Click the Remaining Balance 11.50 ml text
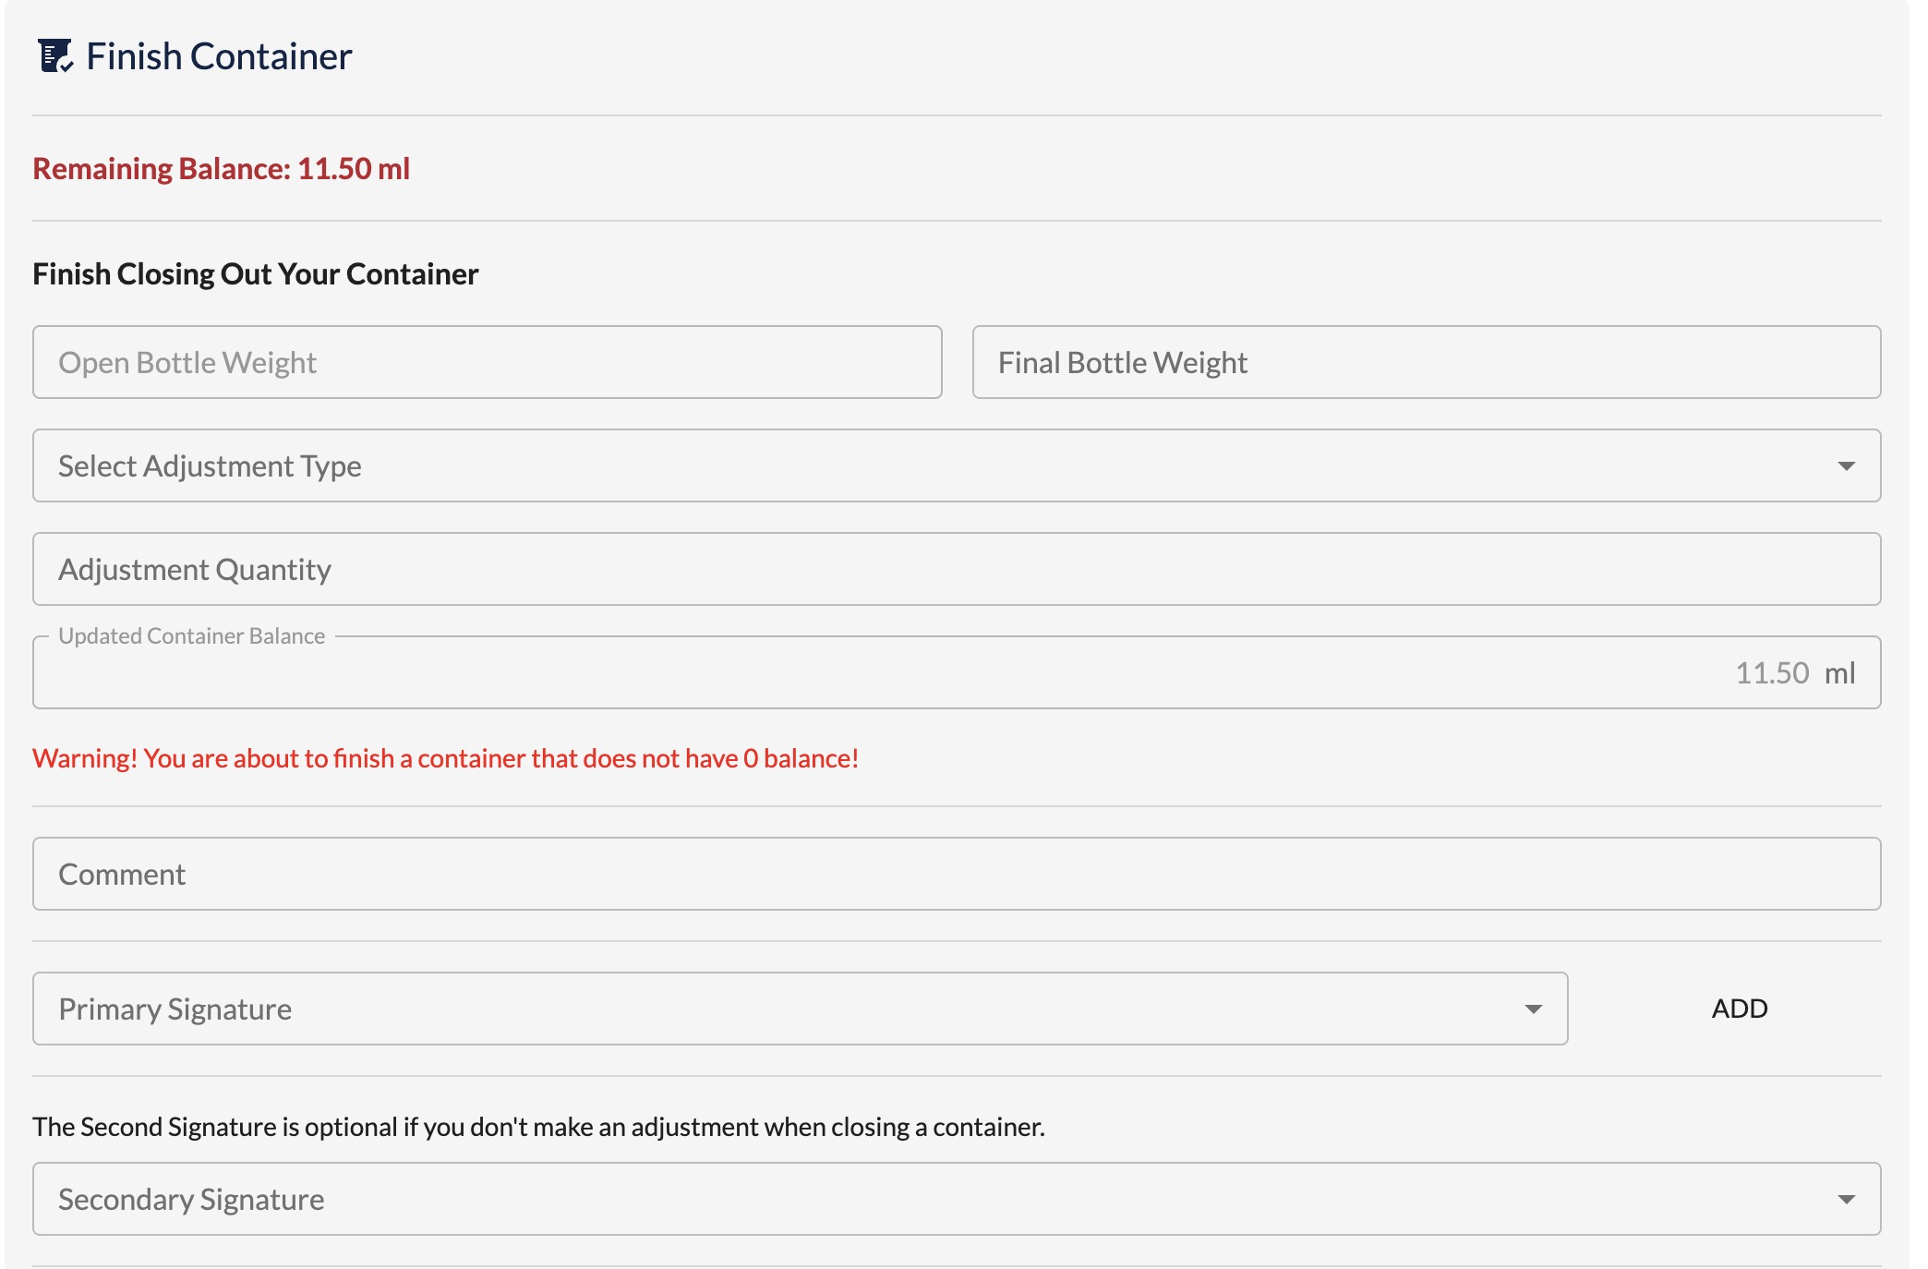Screen dimensions: 1928x1269 coord(222,169)
